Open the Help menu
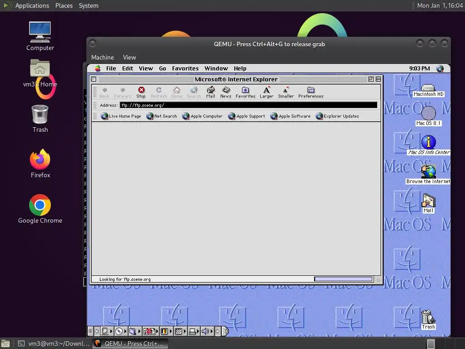465x349 pixels. (240, 69)
